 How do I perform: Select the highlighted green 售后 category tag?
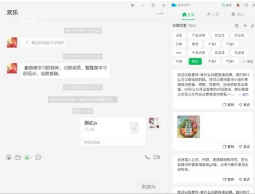coord(195,61)
